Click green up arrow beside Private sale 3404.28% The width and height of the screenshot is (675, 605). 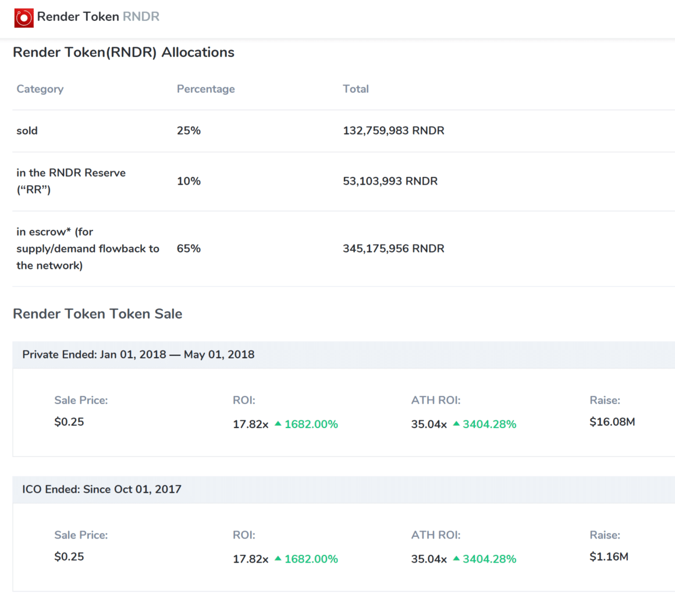tap(456, 424)
